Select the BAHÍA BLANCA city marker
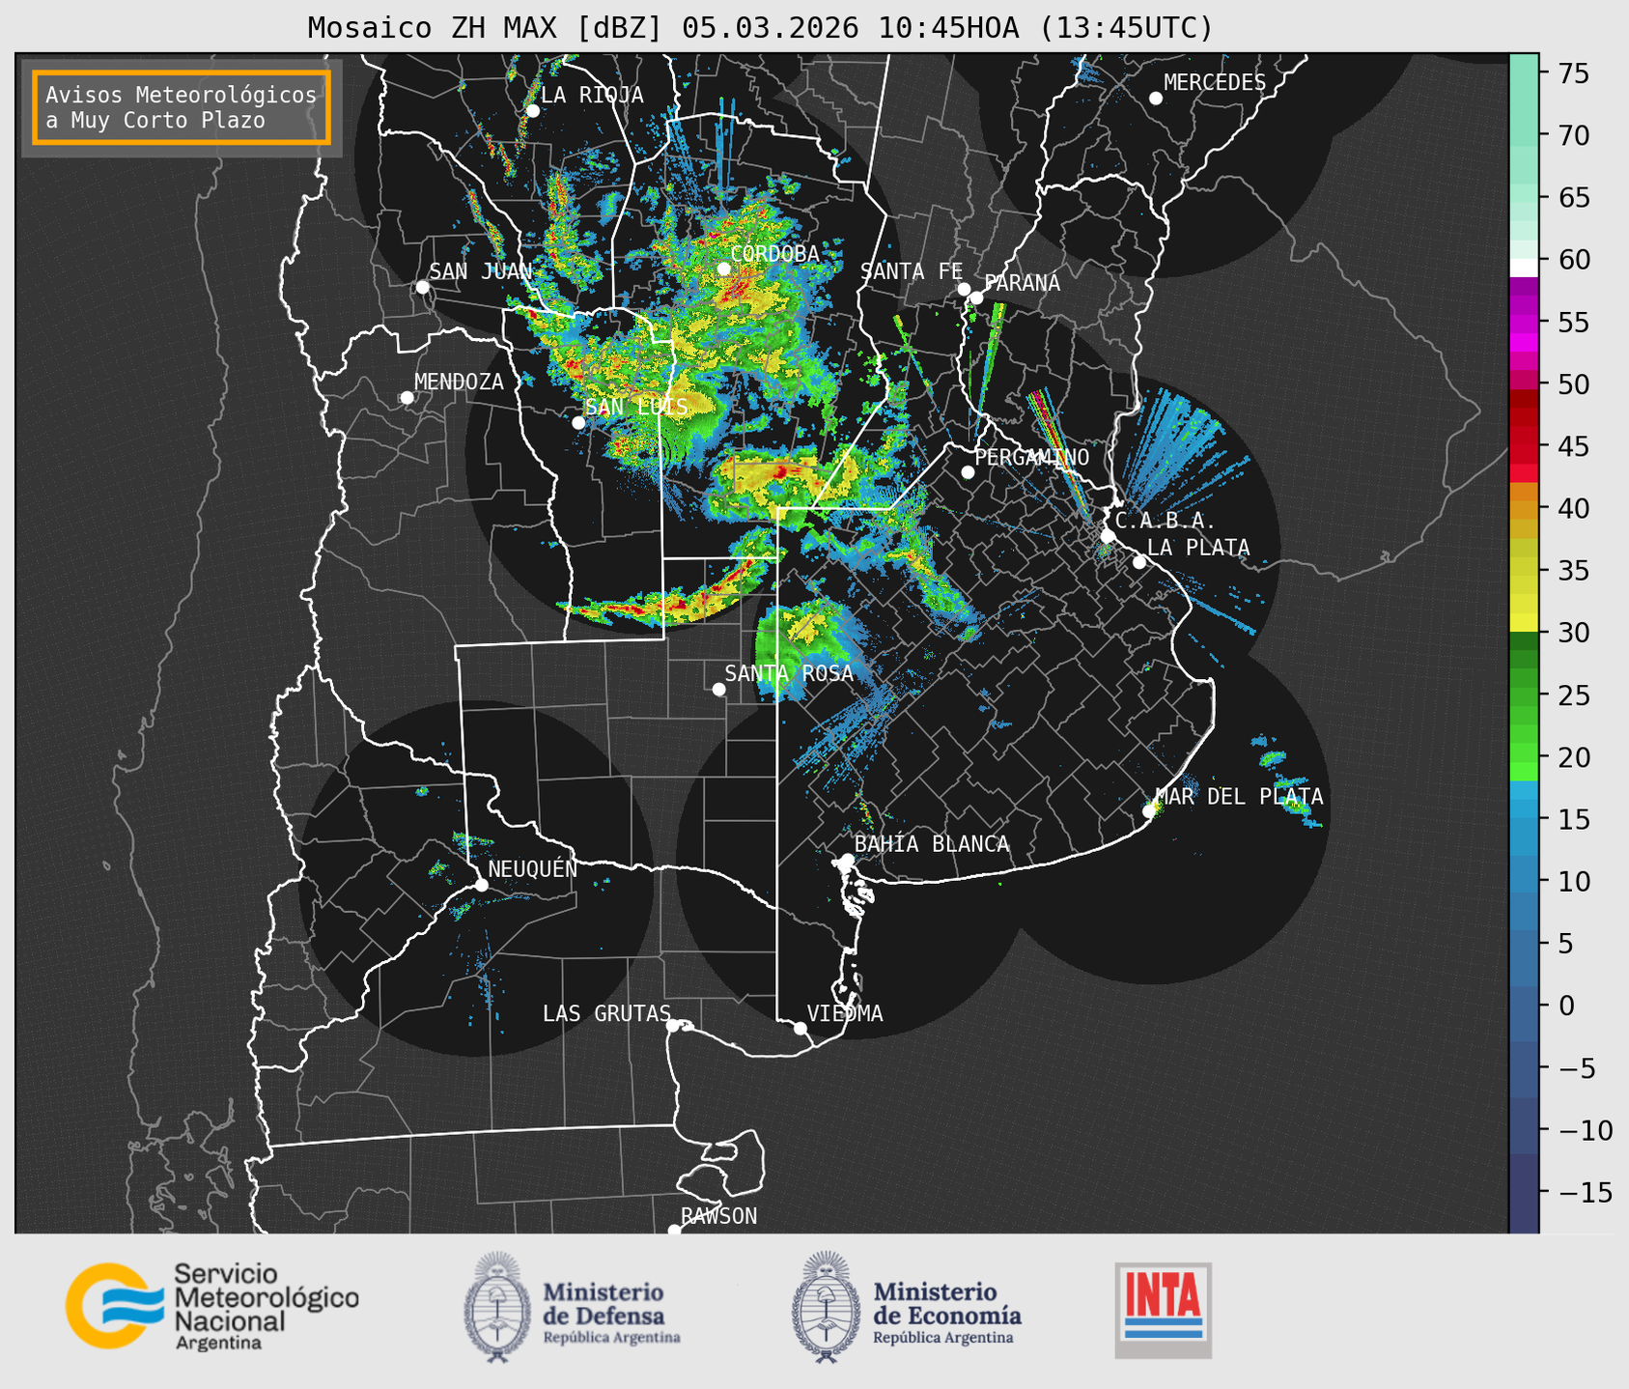 [x=847, y=860]
